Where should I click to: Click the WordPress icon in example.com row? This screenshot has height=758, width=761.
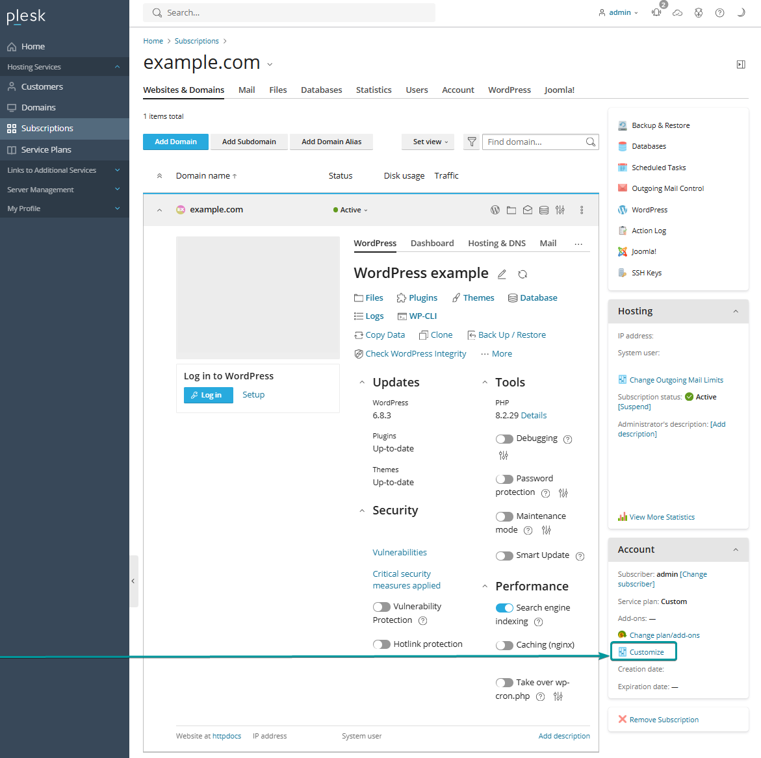point(495,210)
